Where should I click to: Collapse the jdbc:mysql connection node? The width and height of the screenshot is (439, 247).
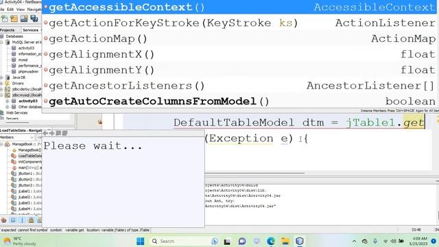pyautogui.click(x=1, y=95)
